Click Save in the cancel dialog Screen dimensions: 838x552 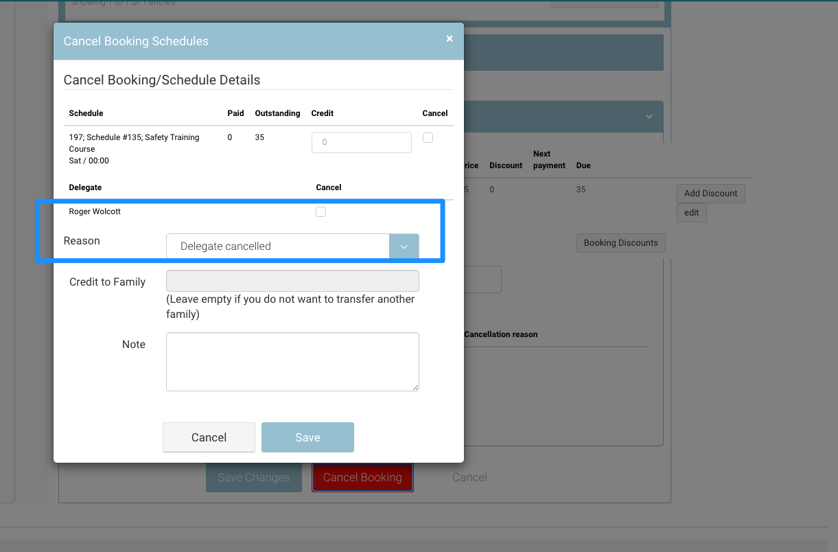(307, 437)
